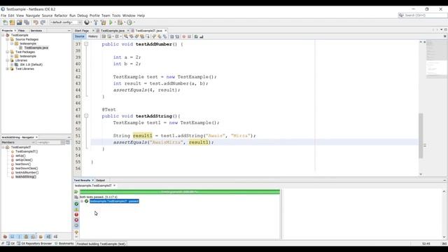Switch to the Start Page tab

tap(82, 31)
